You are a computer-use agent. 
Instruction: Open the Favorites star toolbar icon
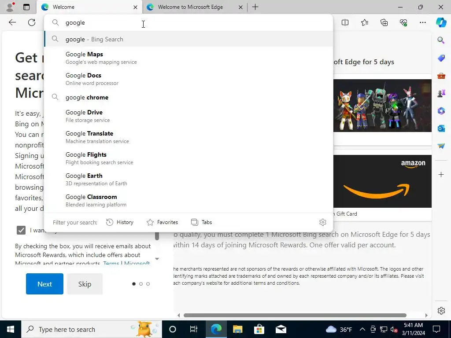click(x=364, y=22)
